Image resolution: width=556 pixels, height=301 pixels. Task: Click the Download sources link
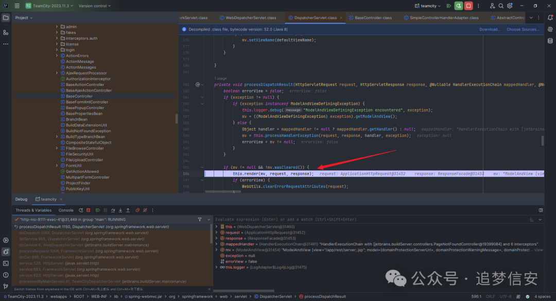coord(490,29)
